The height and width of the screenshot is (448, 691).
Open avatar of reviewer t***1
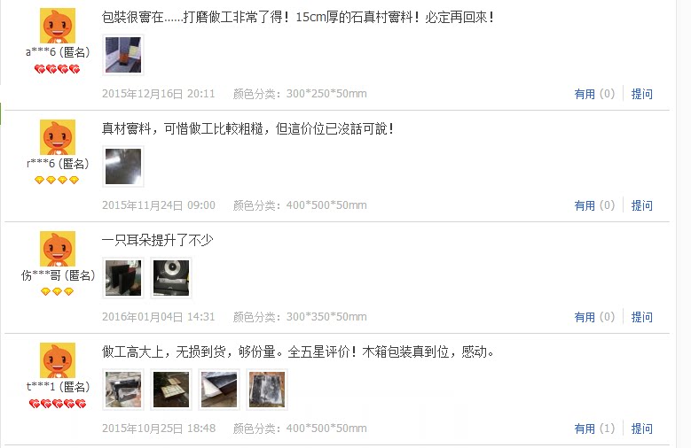point(58,360)
